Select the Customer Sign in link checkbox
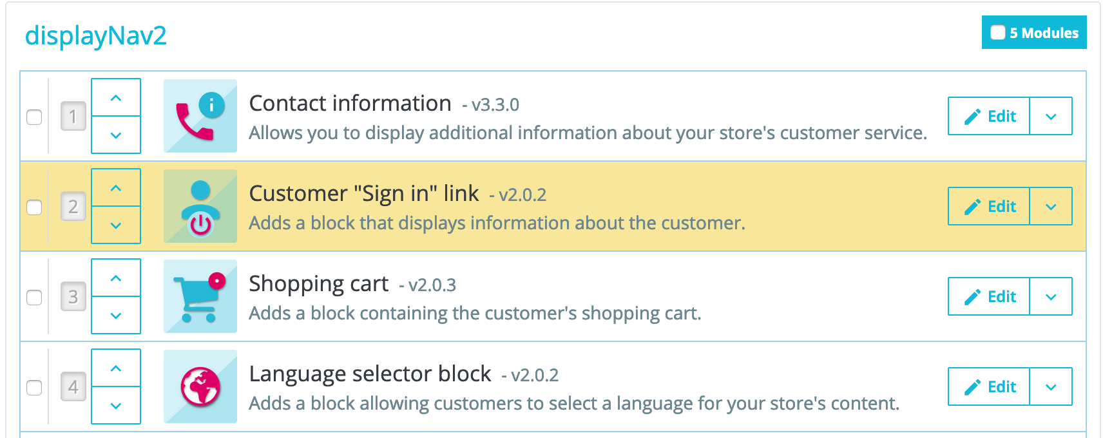This screenshot has width=1103, height=438. pos(34,207)
